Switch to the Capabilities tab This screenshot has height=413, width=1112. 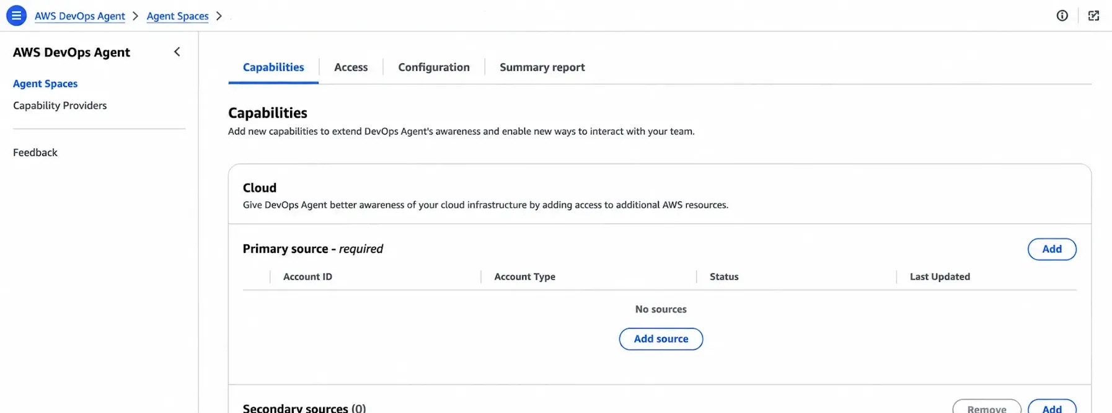pos(273,67)
